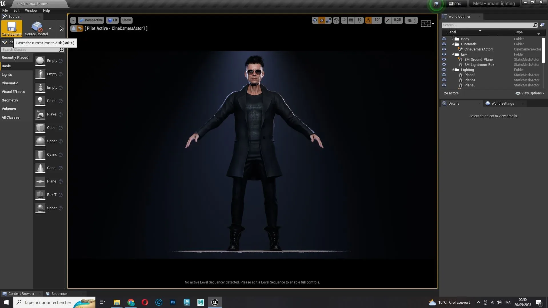The width and height of the screenshot is (548, 308).
Task: Open the Window menu
Action: 31,10
